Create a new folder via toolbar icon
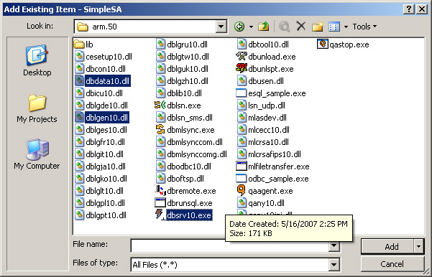This screenshot has height=277, width=432. (318, 27)
